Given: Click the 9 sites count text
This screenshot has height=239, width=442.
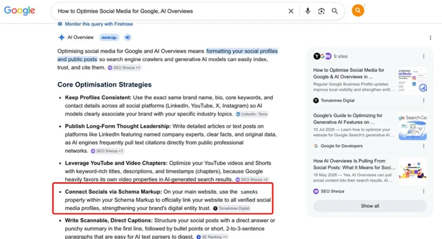Looking at the screenshot, I should [x=341, y=56].
